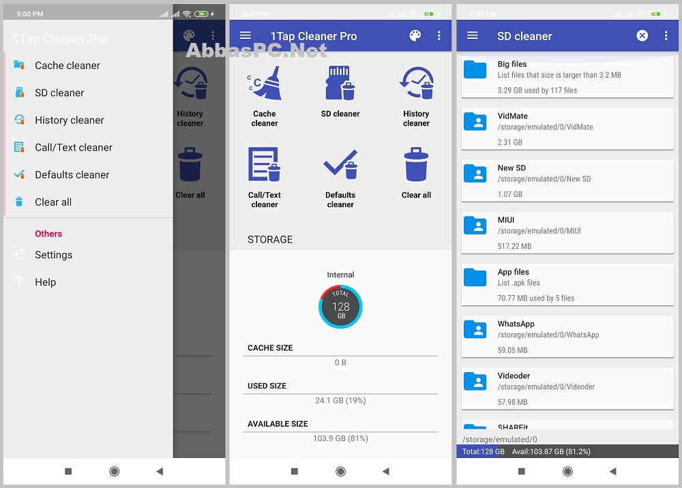Open Help from the sidebar
Image resolution: width=682 pixels, height=488 pixels.
[45, 281]
